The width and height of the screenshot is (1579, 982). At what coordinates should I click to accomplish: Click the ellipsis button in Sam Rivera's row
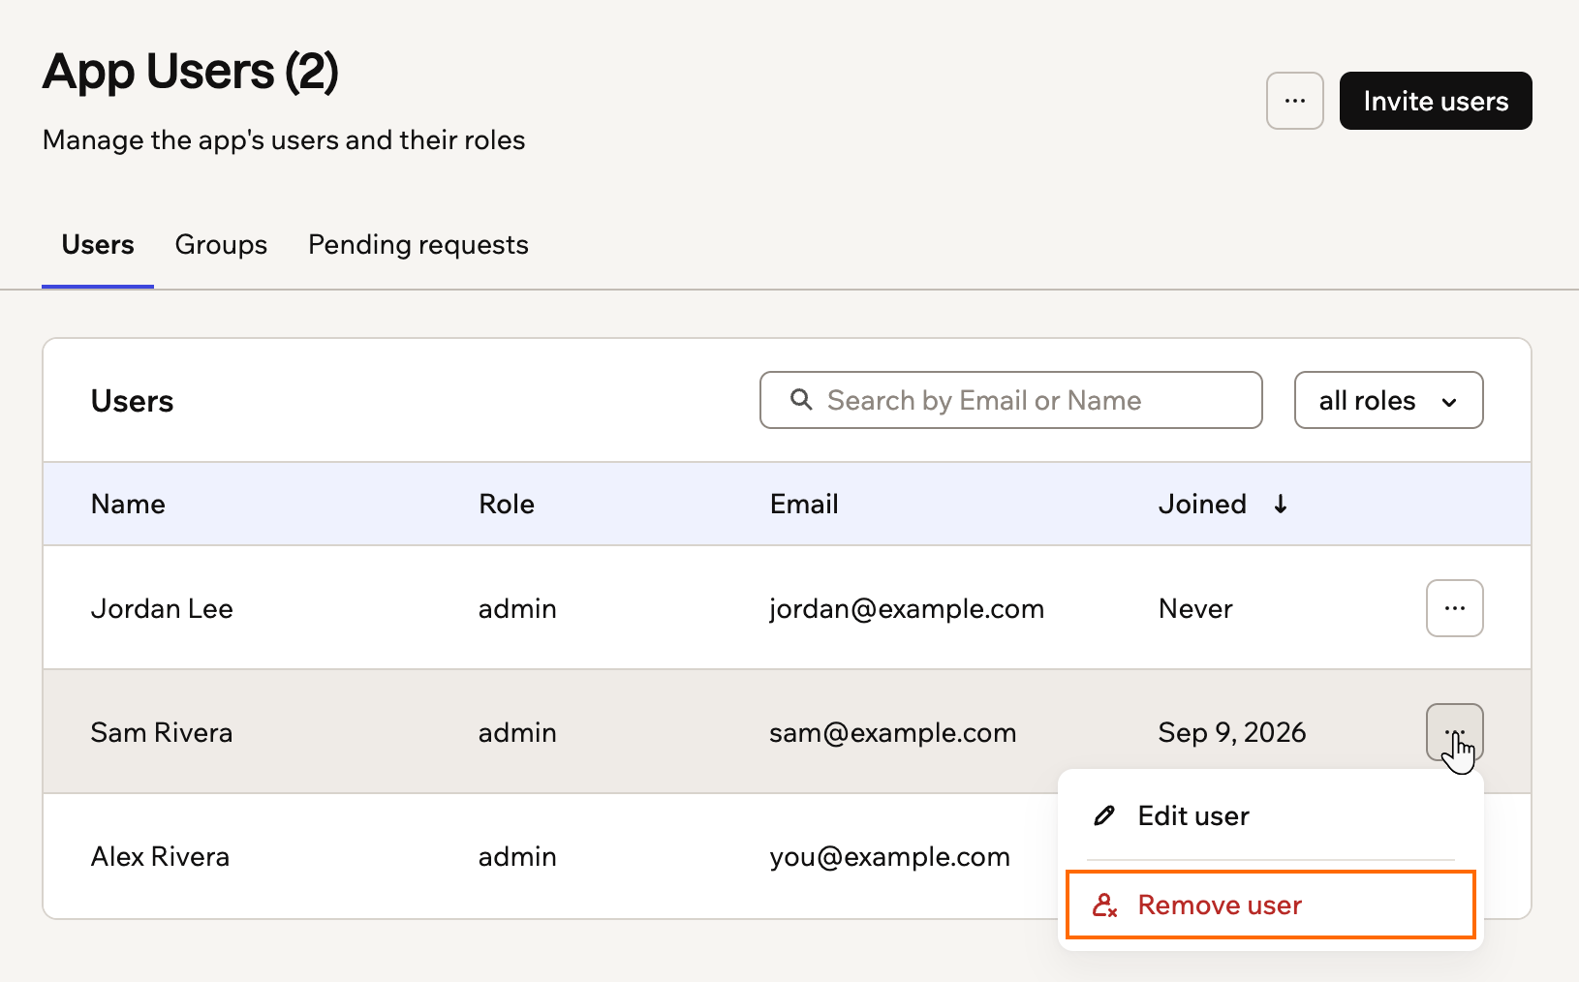[1454, 732]
